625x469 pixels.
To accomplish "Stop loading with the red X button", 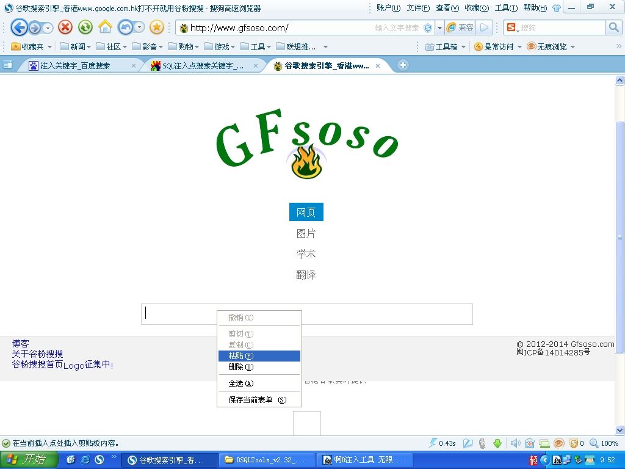I will [x=65, y=27].
